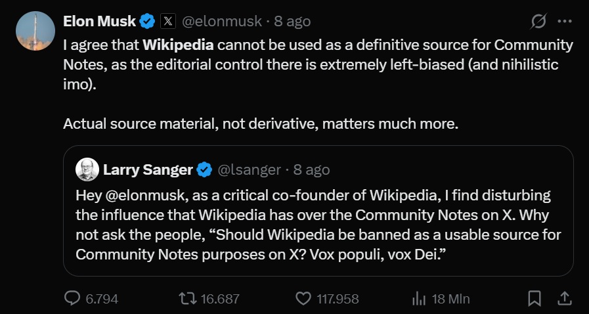This screenshot has width=589, height=314.
Task: Click Elon Musk's blue verified checkmark
Action: [x=147, y=22]
